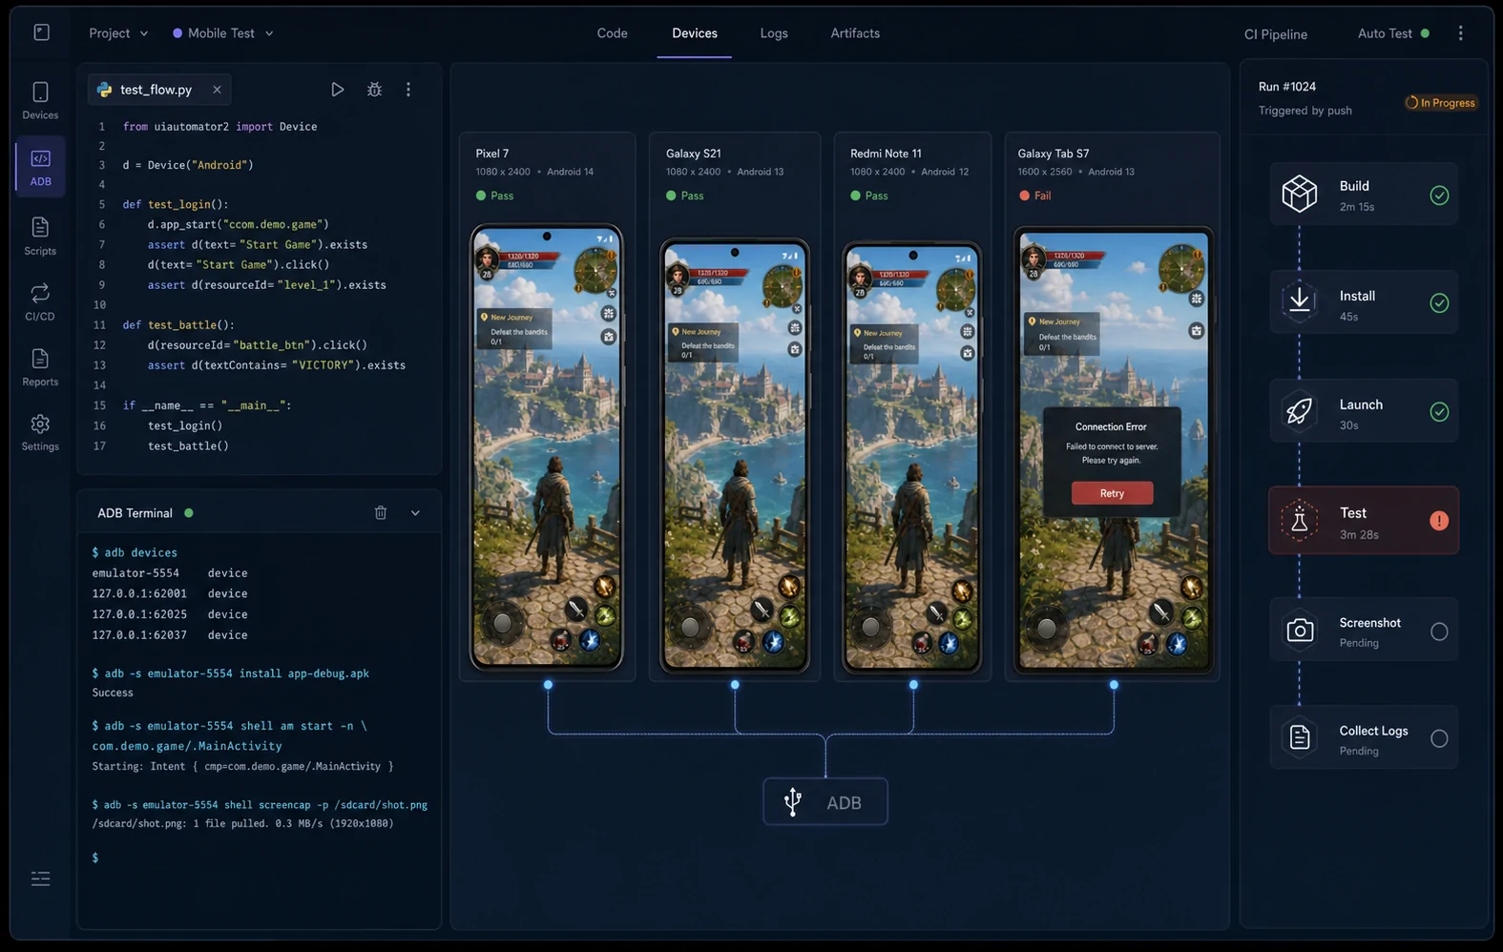This screenshot has height=952, width=1503.
Task: Open the top-right kebab menu
Action: click(x=1460, y=33)
